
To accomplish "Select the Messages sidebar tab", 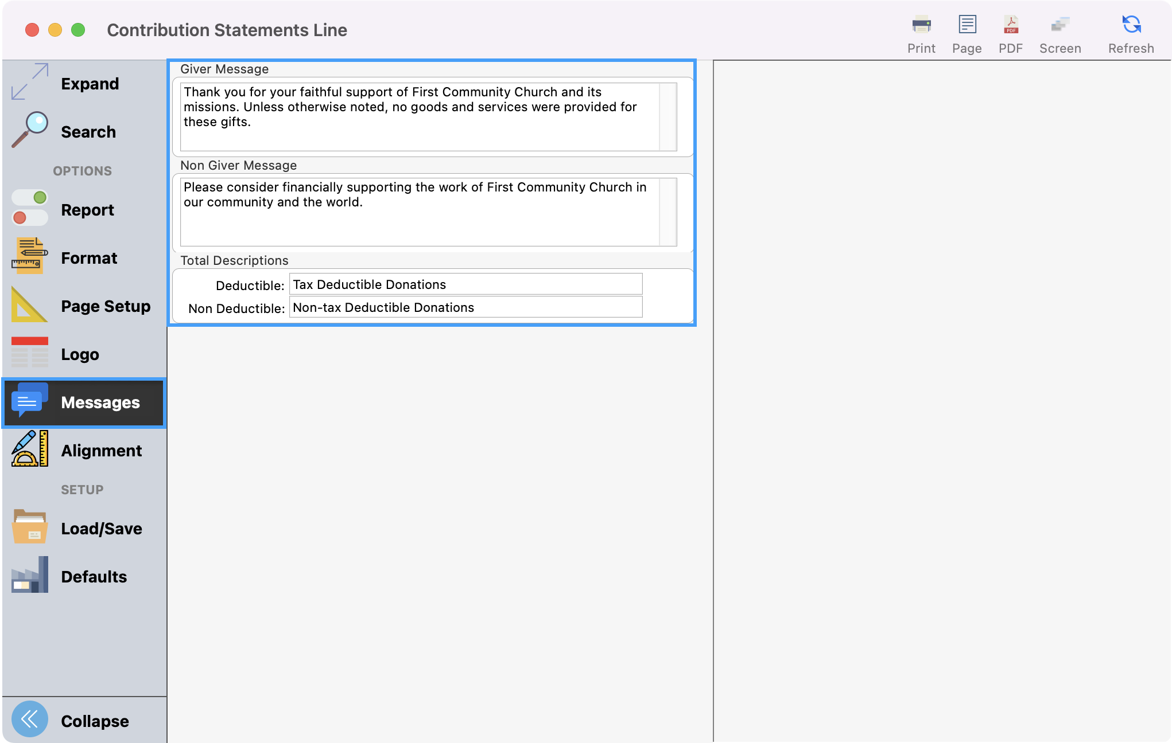I will (84, 402).
